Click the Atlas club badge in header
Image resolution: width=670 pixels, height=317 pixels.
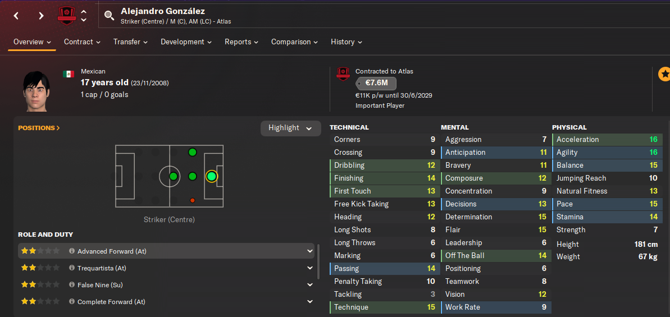(67, 16)
